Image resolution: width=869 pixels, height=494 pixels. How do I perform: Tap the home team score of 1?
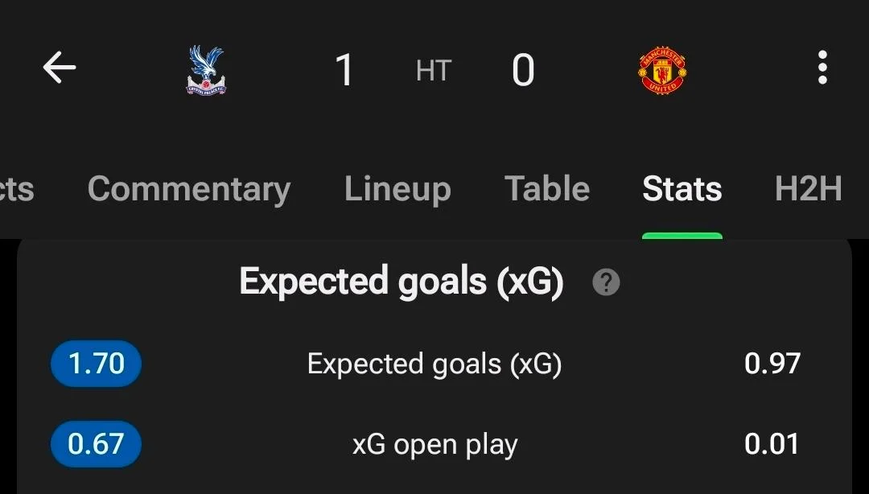(344, 71)
